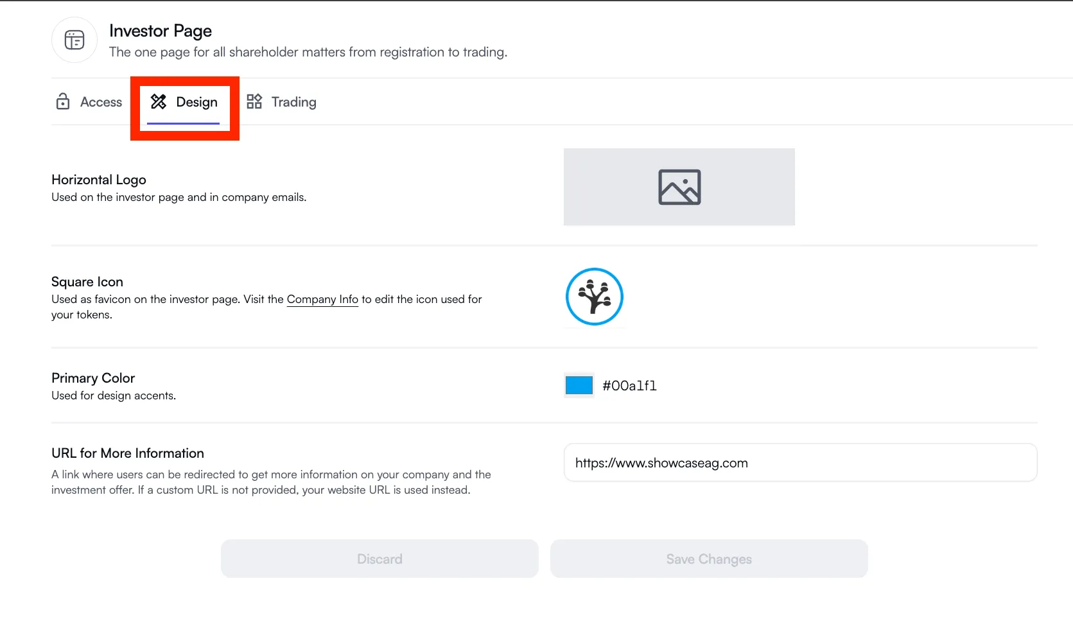Click the lock icon beside Access
Viewport: 1073px width, 617px height.
coord(63,101)
